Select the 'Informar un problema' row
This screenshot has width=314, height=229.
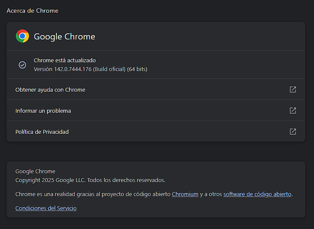[x=43, y=111]
